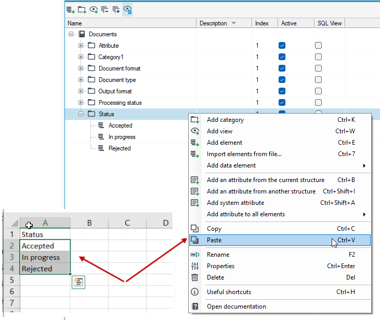Screen dimensions: 380x320
Task: Click the Description column sort arrow
Action: pos(233,23)
